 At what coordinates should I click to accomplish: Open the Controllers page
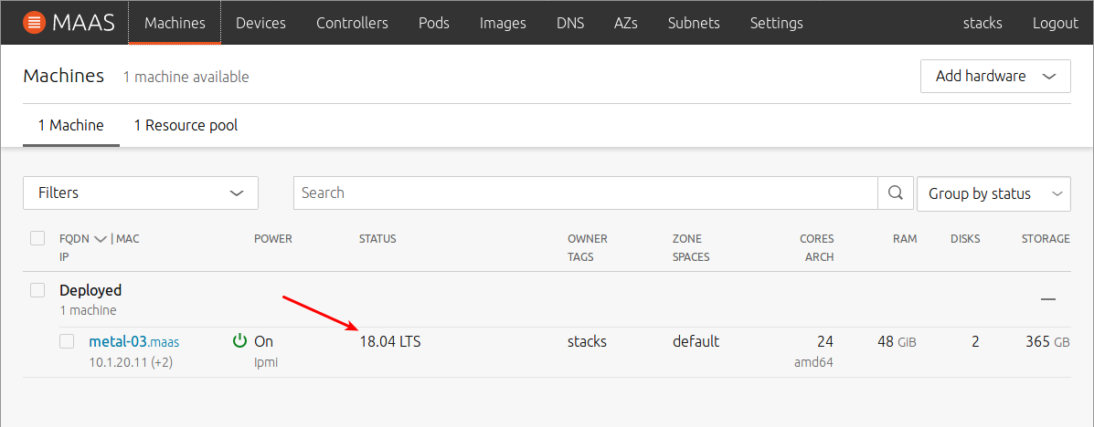coord(352,23)
